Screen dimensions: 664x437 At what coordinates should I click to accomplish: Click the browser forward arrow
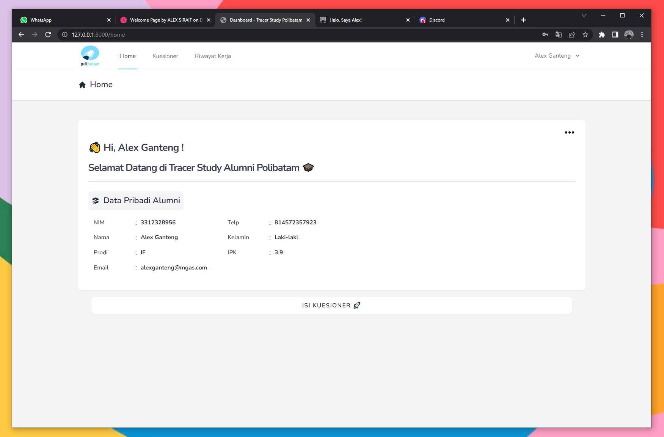(35, 34)
